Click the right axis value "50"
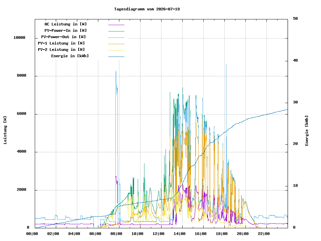 [x=295, y=19]
